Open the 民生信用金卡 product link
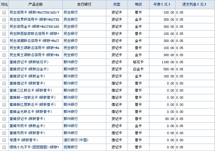Screen dimensions: 215x151 [x=35, y=27]
